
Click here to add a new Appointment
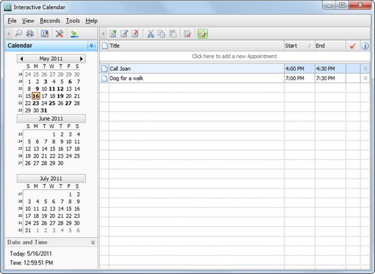click(x=235, y=57)
